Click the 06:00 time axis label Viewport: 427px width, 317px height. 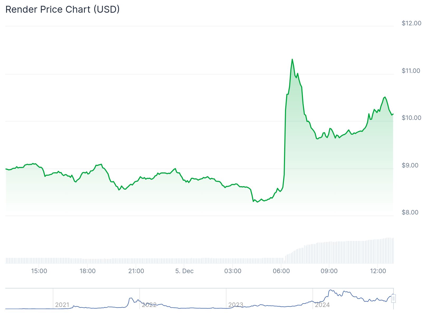point(281,271)
